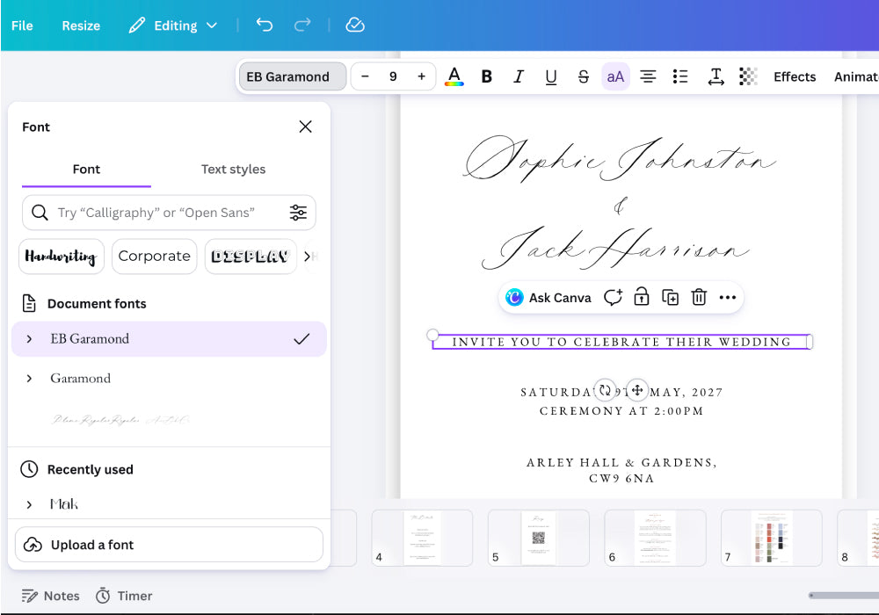Select the Sophie Johnston script text
The height and width of the screenshot is (615, 879).
[620, 160]
